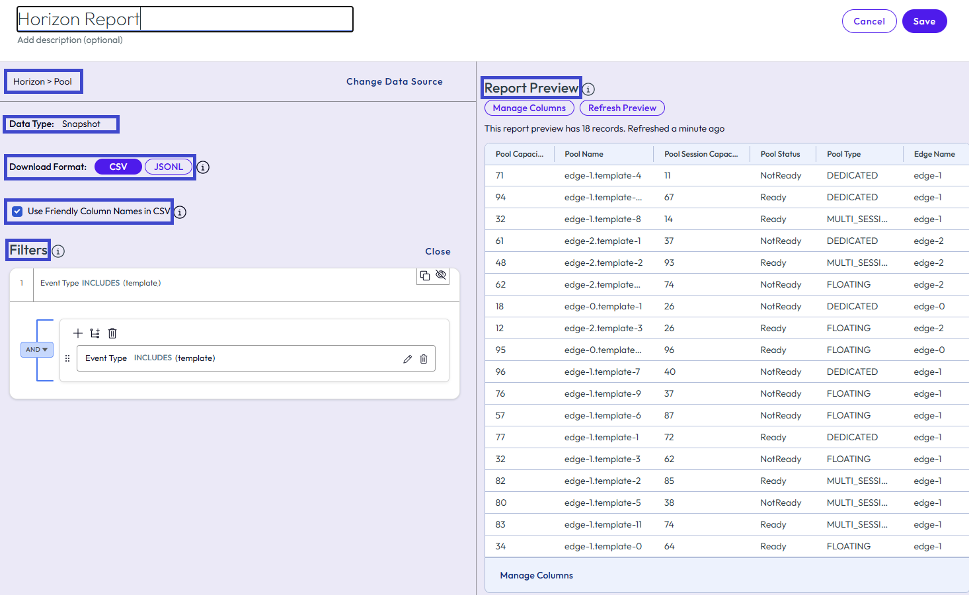Toggle filter visibility with crossed-eye icon
Screen dimensions: 969x595
tap(441, 275)
